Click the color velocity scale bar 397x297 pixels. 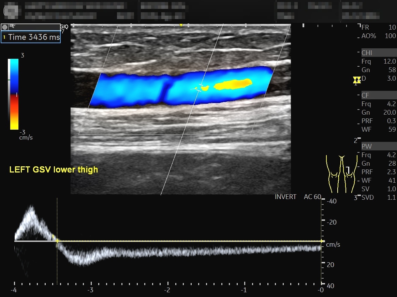coord(13,94)
